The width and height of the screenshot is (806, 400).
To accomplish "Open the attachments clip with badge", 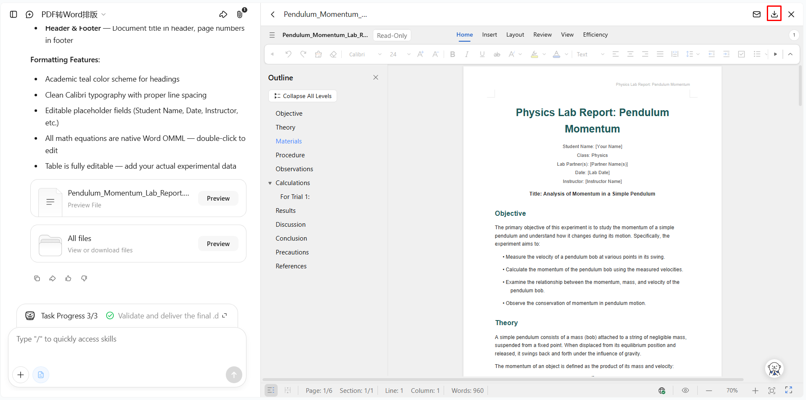I will [240, 14].
